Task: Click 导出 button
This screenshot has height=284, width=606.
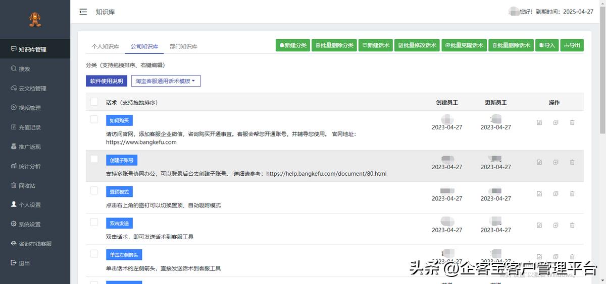Action: pyautogui.click(x=572, y=45)
